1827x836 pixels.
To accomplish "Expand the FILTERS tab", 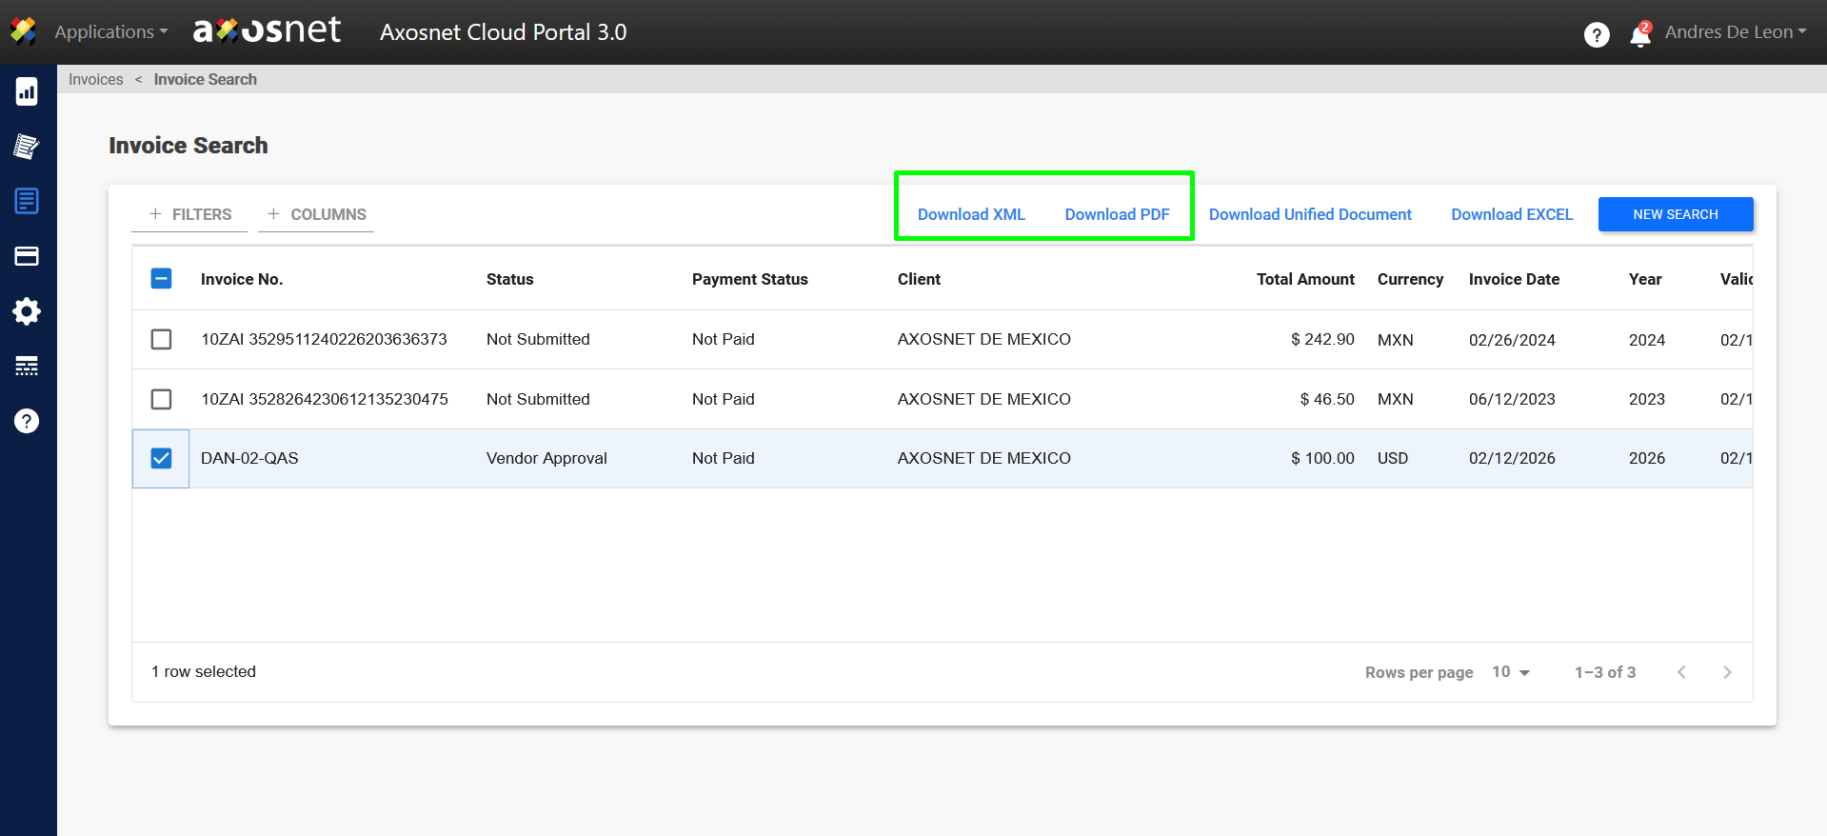I will [x=190, y=214].
